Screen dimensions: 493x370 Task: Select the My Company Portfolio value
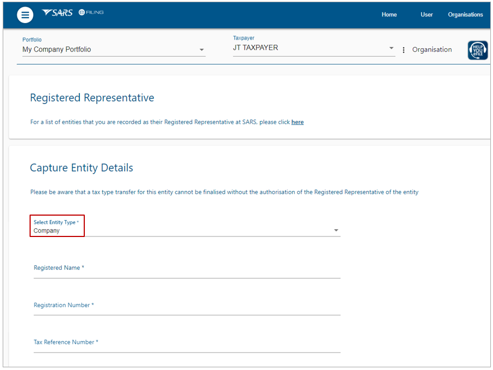pyautogui.click(x=56, y=49)
